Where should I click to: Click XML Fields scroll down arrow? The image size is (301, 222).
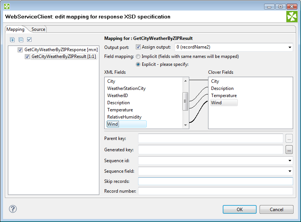coord(185,125)
